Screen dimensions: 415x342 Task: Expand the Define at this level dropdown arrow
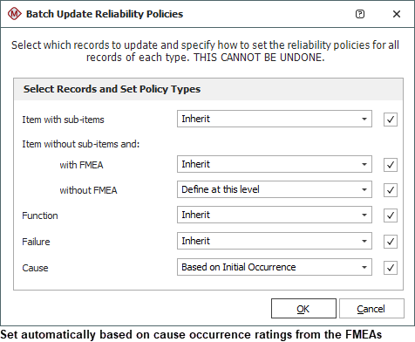pos(364,189)
